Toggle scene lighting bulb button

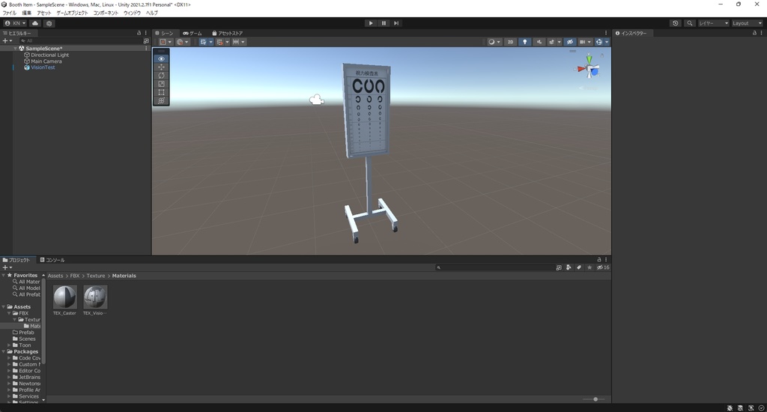coord(525,42)
